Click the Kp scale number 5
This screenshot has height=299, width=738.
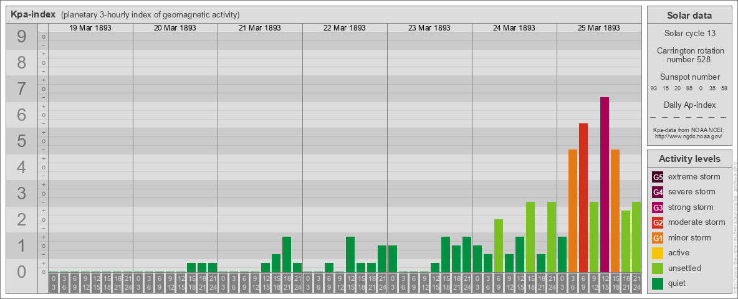(21, 141)
